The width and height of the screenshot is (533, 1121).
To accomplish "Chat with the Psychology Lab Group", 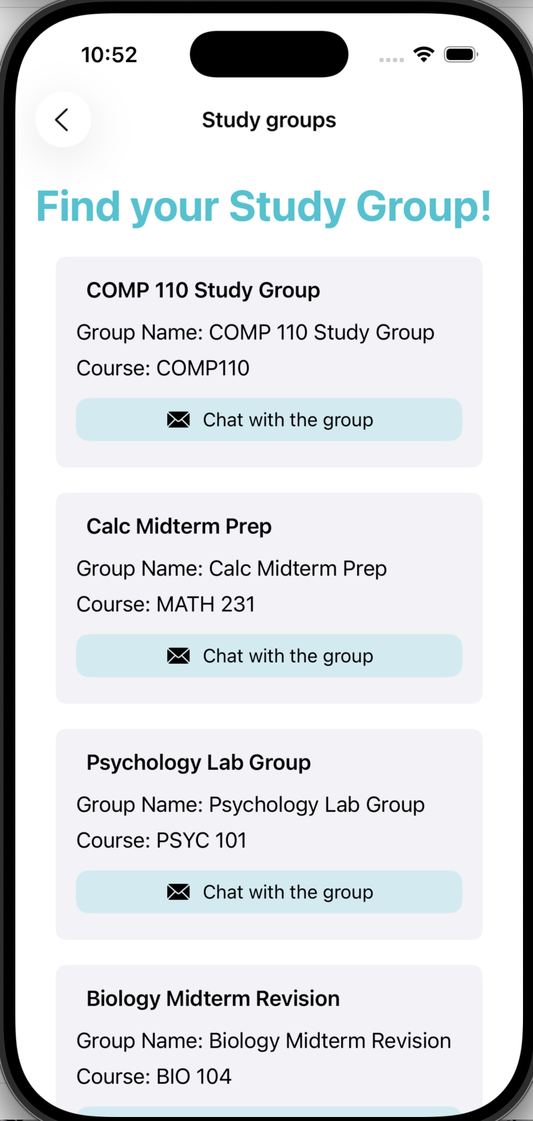I will (269, 892).
